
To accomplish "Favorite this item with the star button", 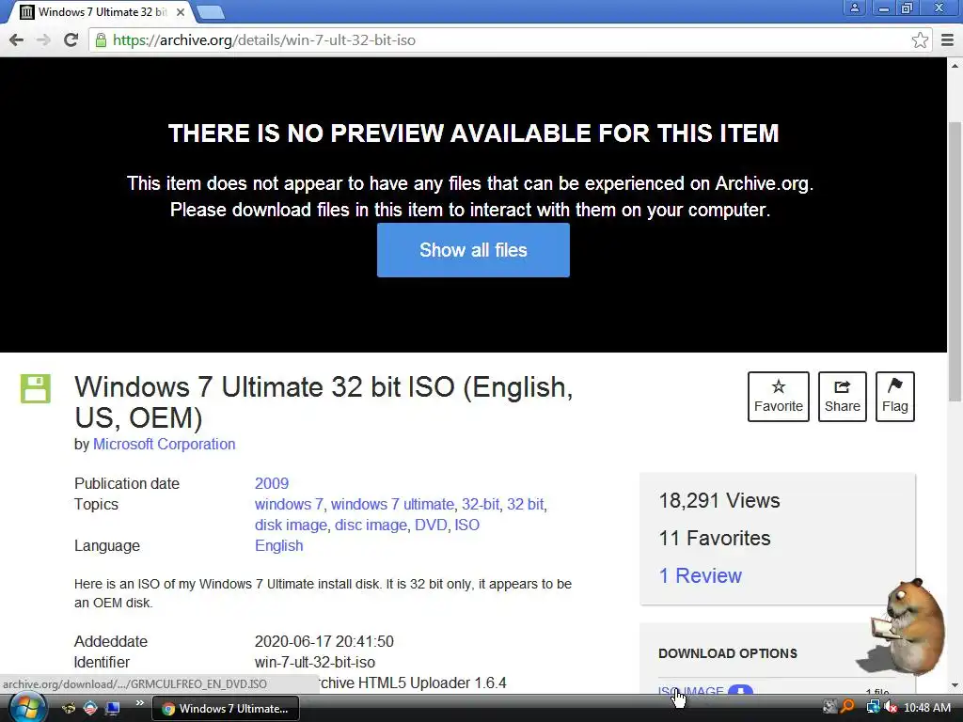I will pyautogui.click(x=778, y=397).
